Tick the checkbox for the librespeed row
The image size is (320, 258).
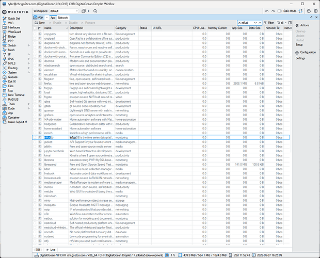pyautogui.click(x=35, y=165)
